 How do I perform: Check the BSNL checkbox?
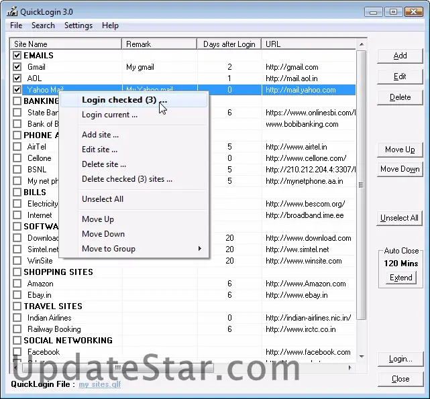point(17,170)
